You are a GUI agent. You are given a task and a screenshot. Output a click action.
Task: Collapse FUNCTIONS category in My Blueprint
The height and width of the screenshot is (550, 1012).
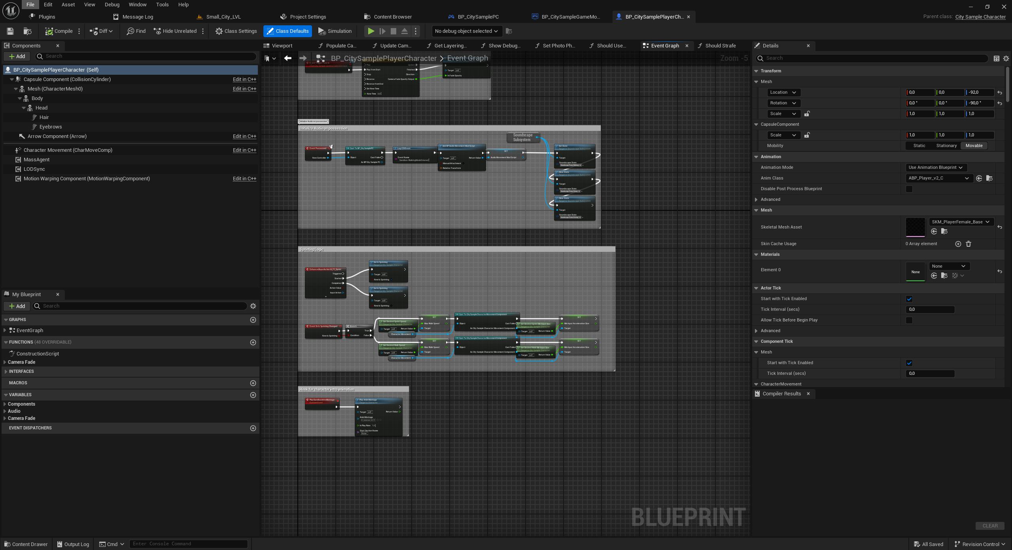tap(6, 342)
